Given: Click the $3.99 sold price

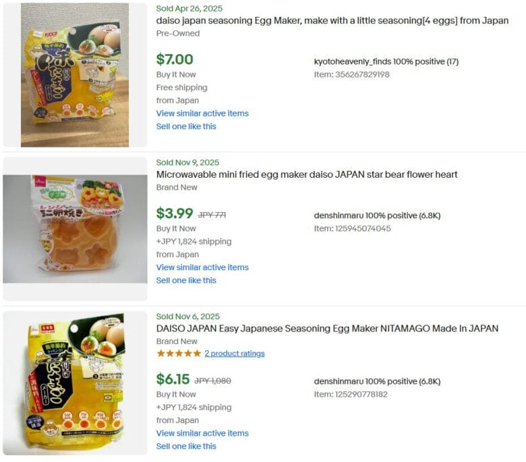Looking at the screenshot, I should 175,213.
